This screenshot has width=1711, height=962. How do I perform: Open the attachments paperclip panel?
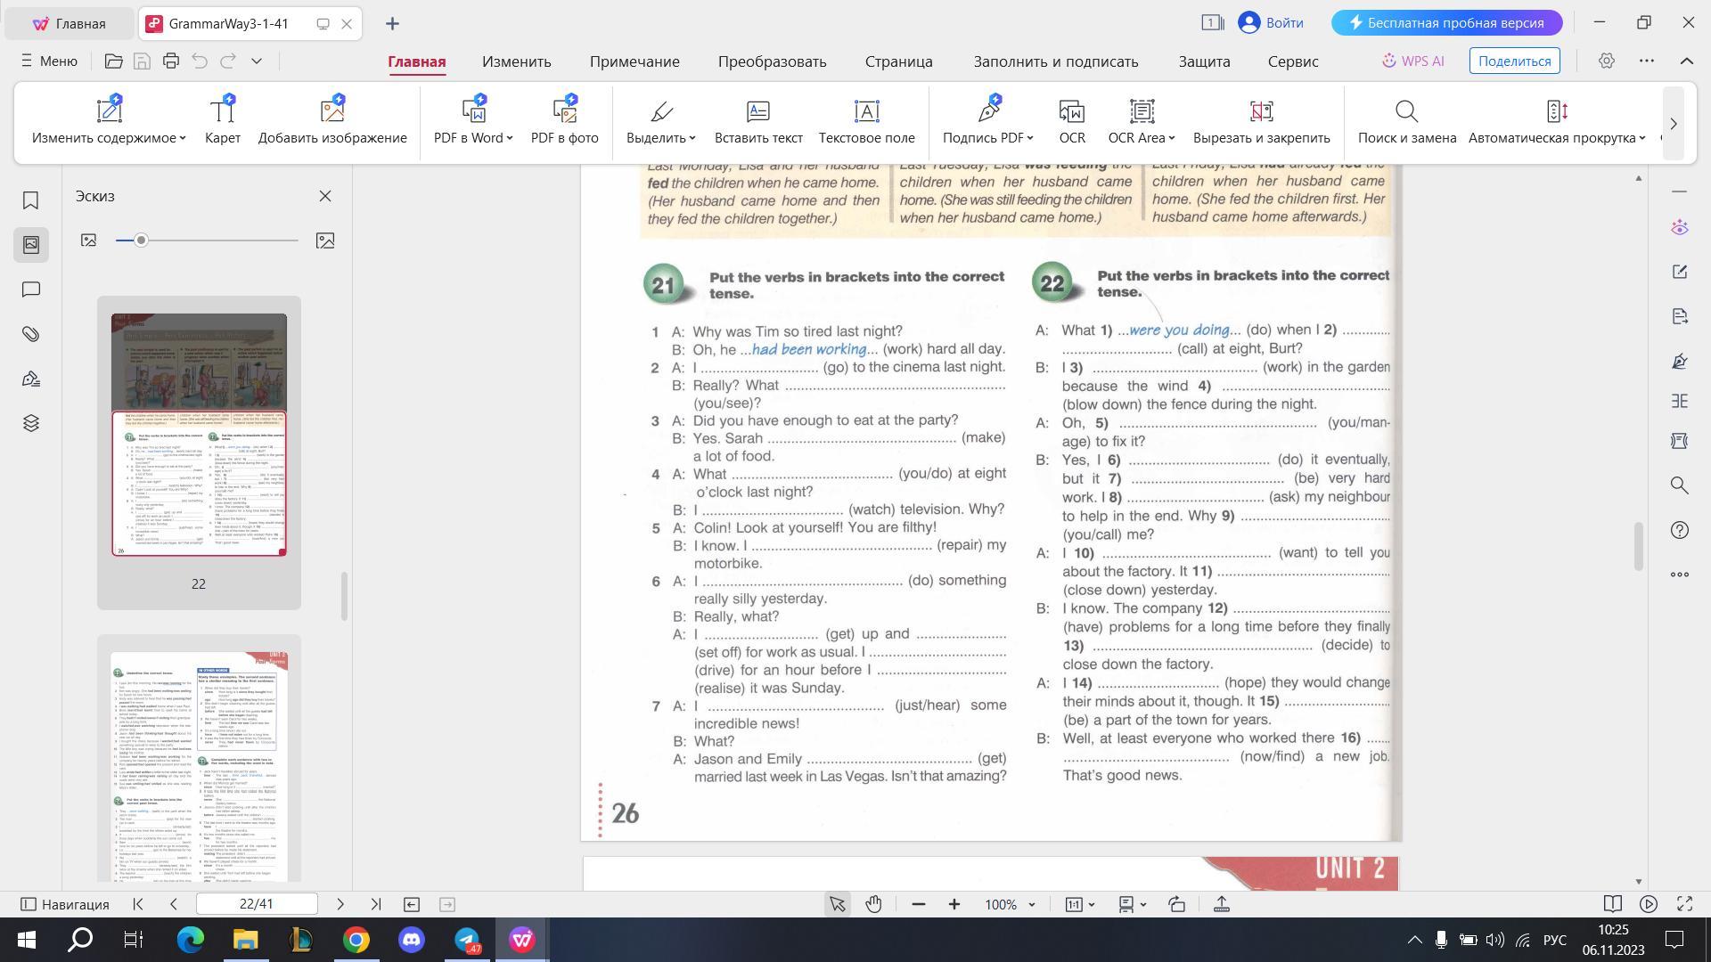pyautogui.click(x=31, y=334)
